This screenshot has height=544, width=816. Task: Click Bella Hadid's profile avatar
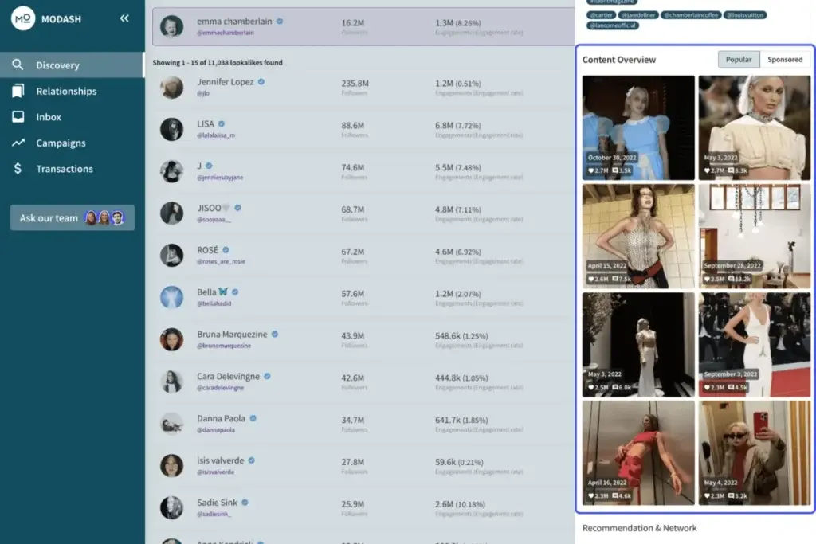(174, 298)
